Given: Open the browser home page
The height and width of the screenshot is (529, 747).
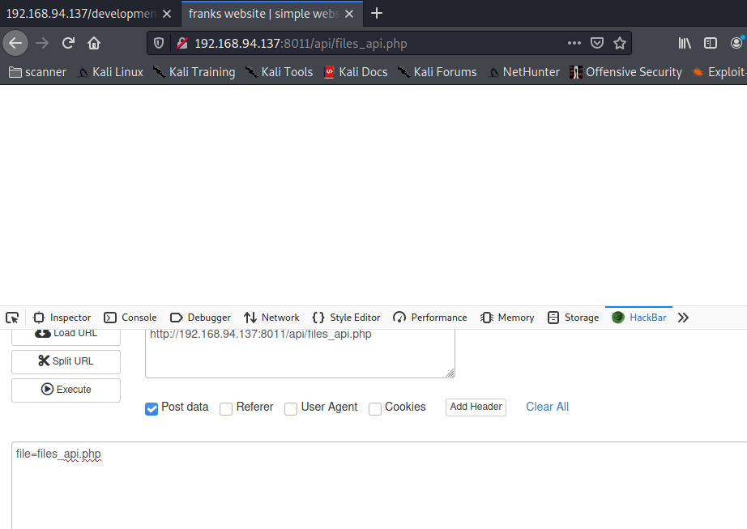Looking at the screenshot, I should tap(94, 43).
